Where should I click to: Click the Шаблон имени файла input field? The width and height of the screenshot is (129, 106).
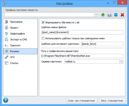pos(82,32)
